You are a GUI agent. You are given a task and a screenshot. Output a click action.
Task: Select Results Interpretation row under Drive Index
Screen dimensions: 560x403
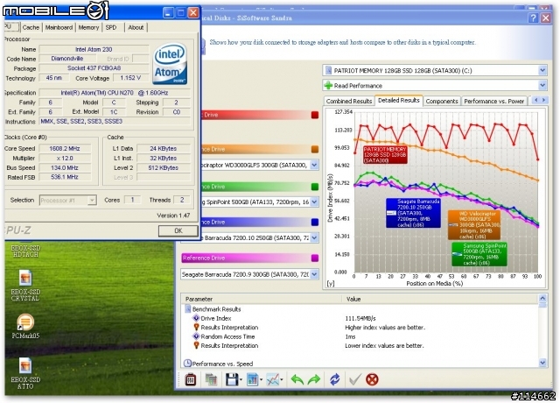coord(229,327)
